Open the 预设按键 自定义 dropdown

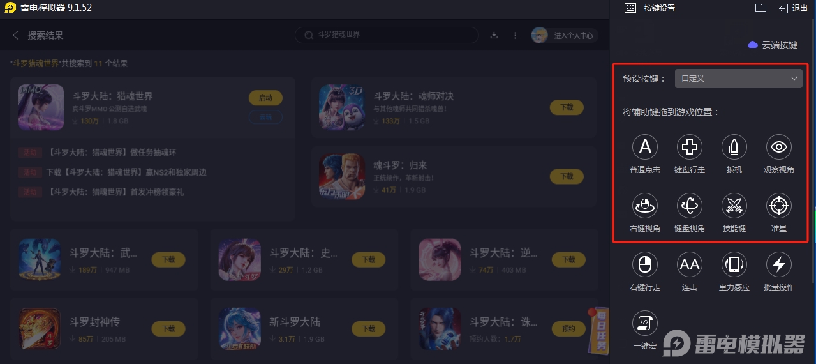click(739, 79)
